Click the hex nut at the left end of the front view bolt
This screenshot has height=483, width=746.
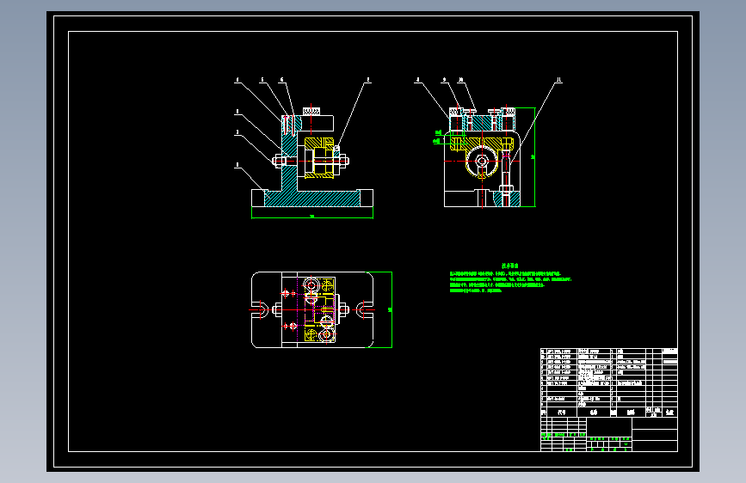[278, 161]
